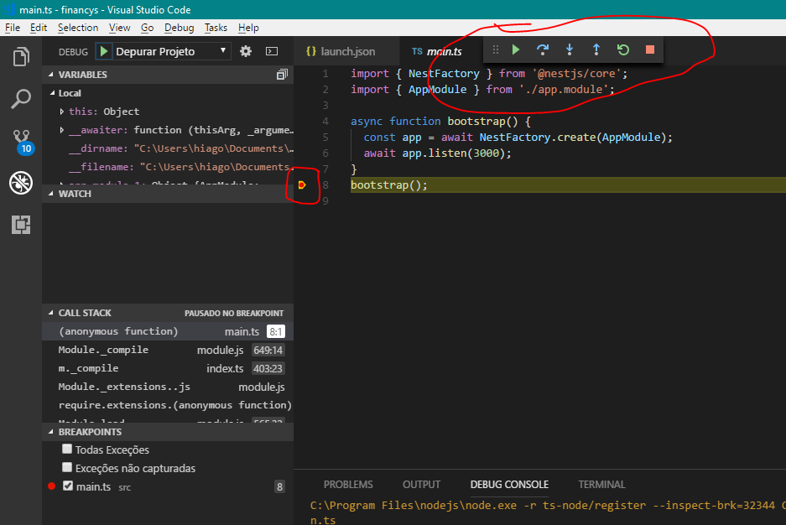
Task: Step out in the debug toolbar
Action: tap(596, 49)
